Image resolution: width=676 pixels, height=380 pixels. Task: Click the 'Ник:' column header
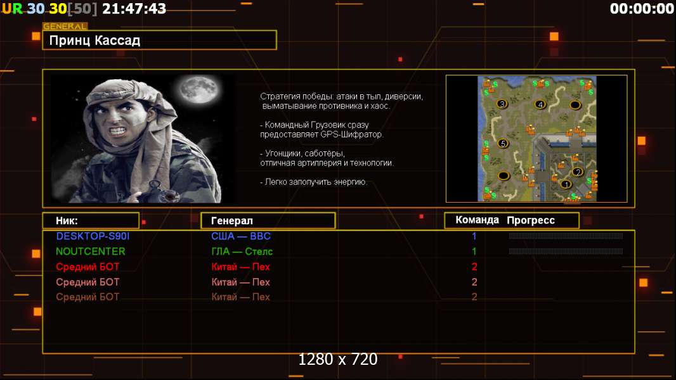coord(91,220)
